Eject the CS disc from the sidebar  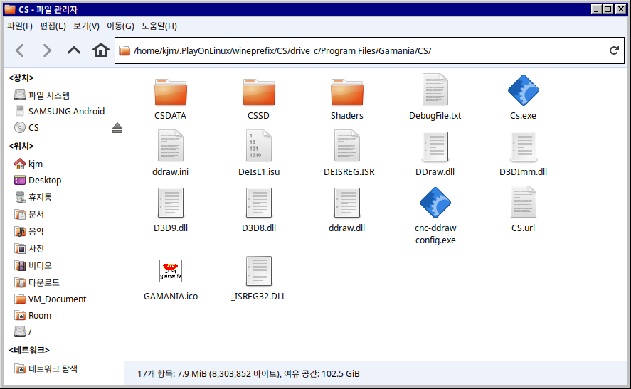[117, 127]
